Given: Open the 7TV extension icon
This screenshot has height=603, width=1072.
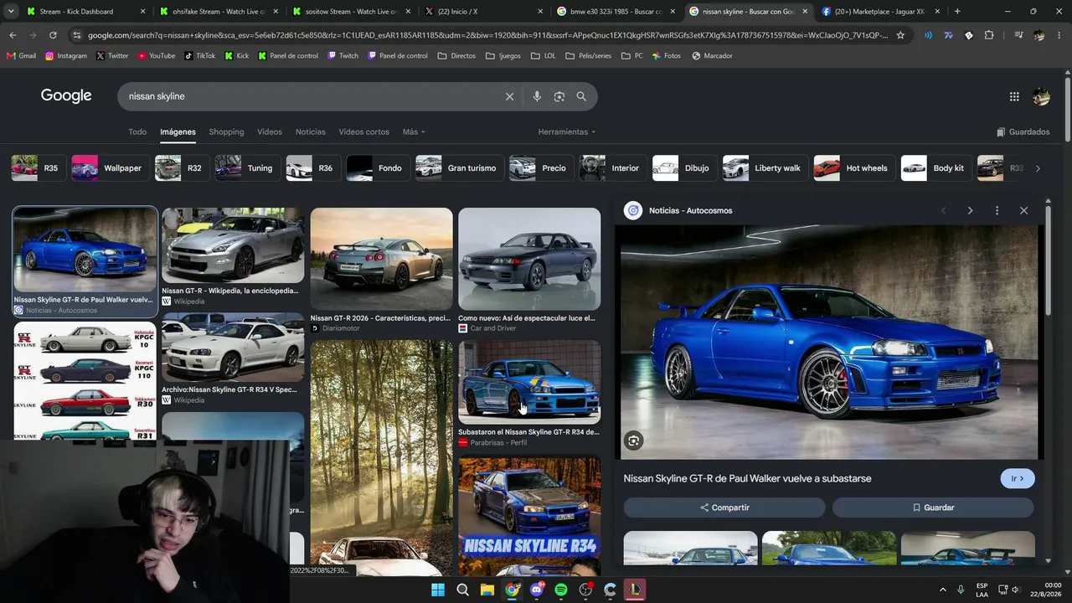Looking at the screenshot, I should click(x=948, y=35).
